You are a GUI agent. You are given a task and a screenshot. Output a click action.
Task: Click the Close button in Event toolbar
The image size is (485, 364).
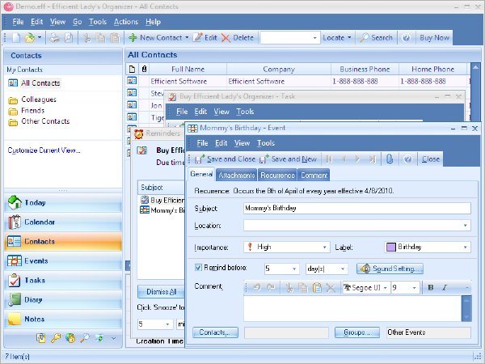pos(431,159)
